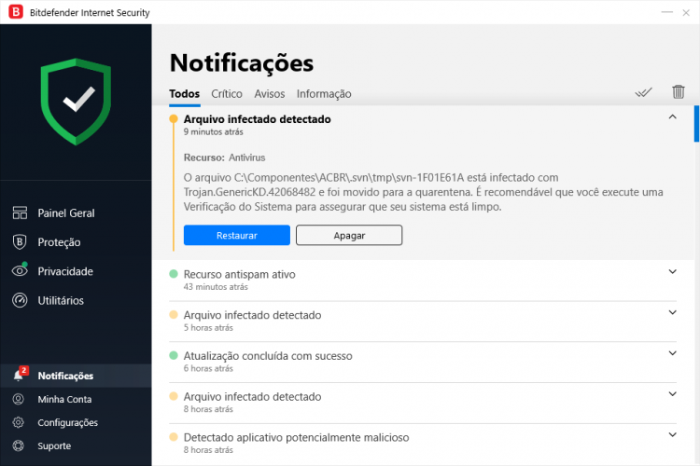Click the Recurso: Antivirus label

[224, 158]
